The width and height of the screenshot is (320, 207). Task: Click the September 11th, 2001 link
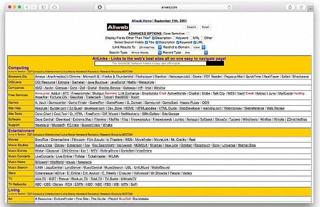170,21
